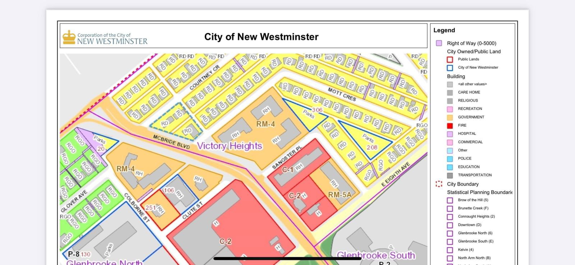The image size is (575, 265).
Task: Select the RECREATION legend swatch
Action: (x=450, y=109)
